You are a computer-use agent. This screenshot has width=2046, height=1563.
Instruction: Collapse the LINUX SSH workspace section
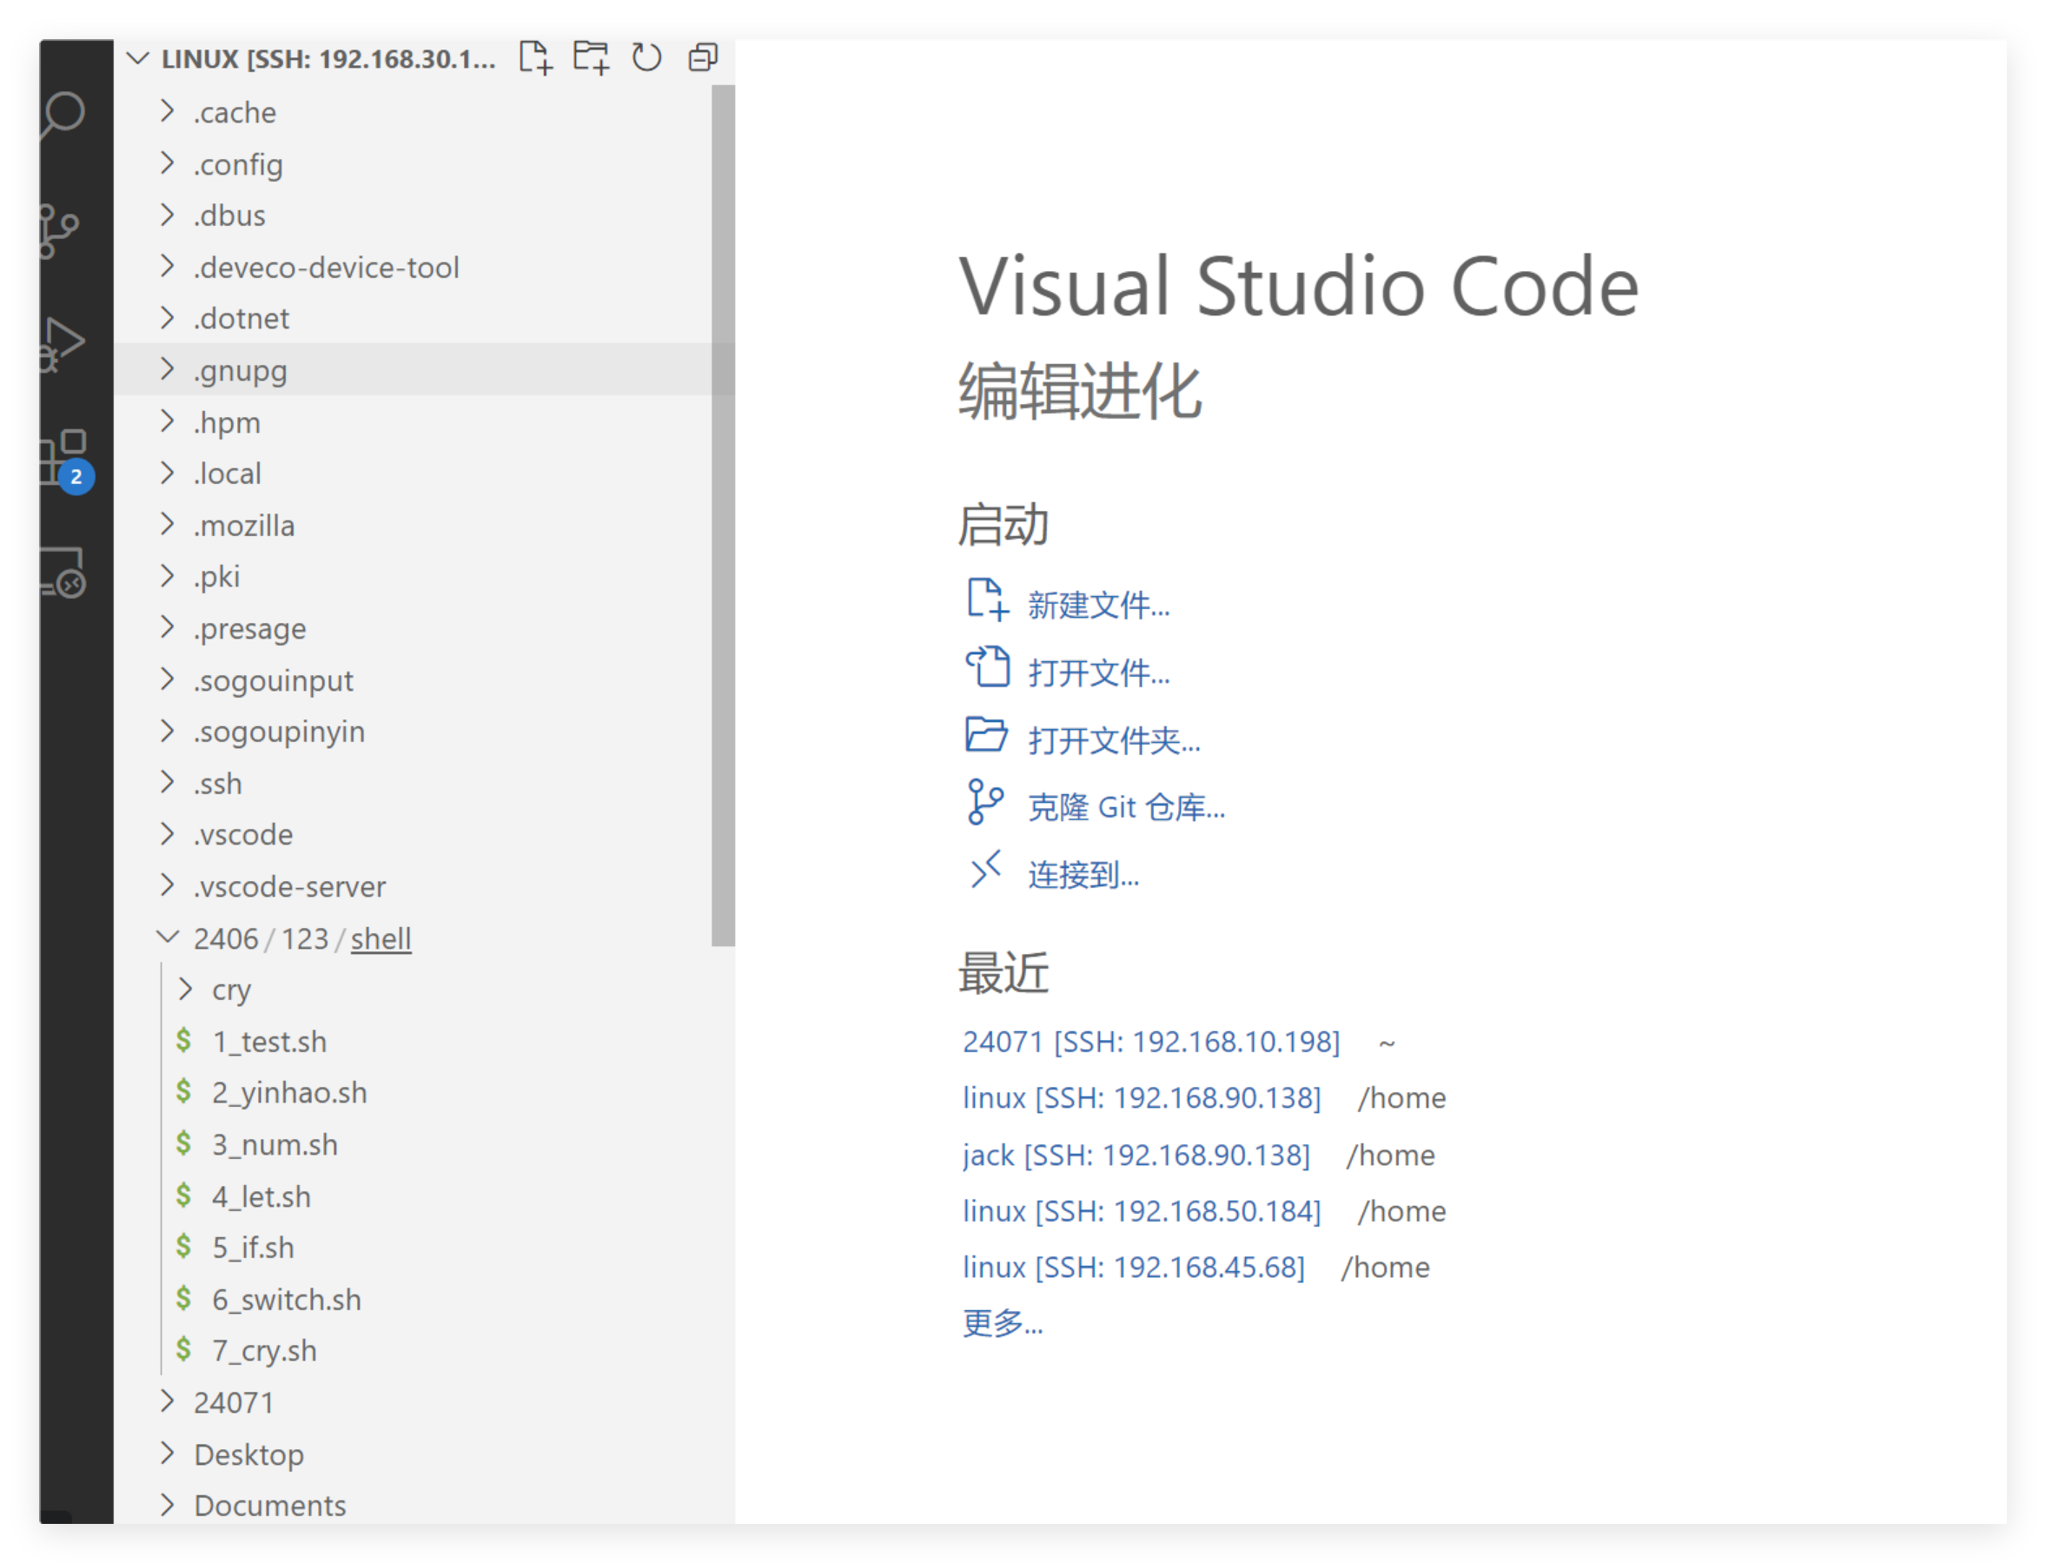click(137, 58)
